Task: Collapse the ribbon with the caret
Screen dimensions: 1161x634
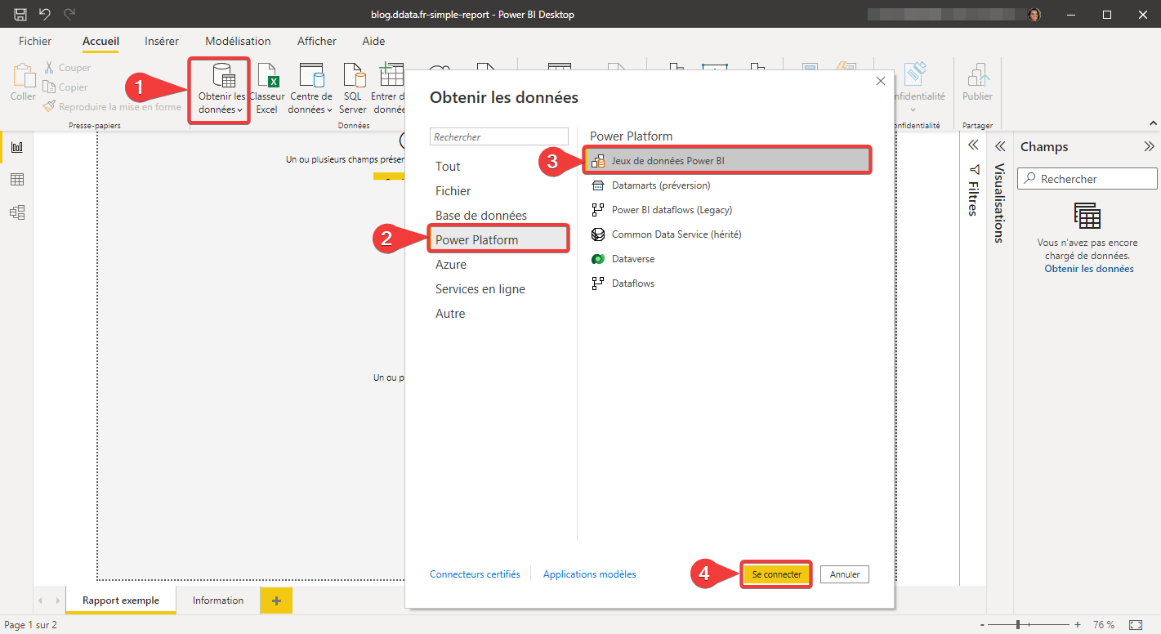Action: pos(1153,123)
